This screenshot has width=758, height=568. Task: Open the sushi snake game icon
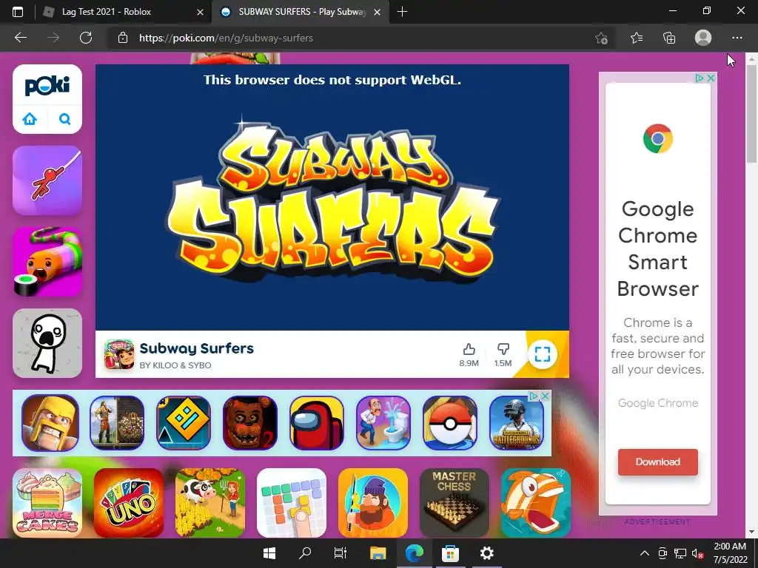point(47,262)
